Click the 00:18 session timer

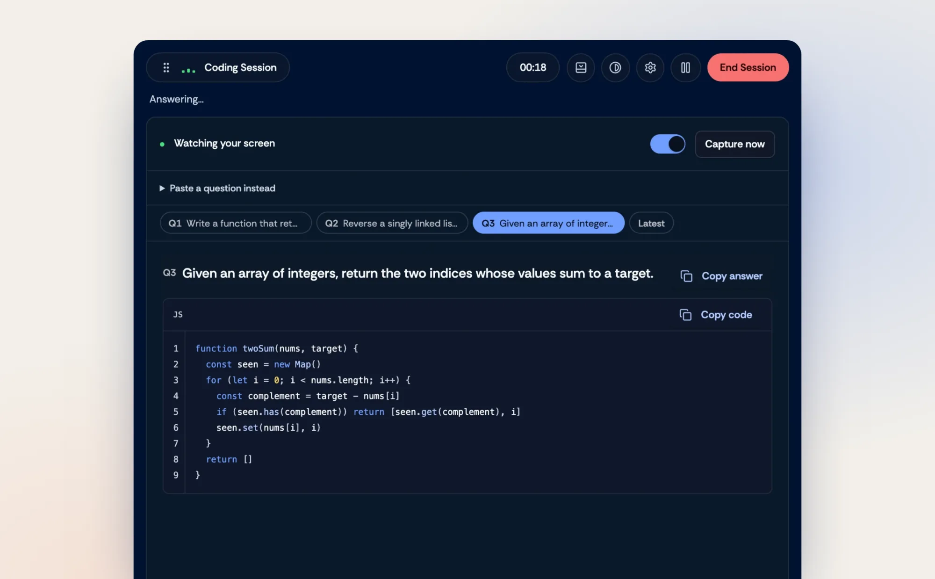pos(533,67)
